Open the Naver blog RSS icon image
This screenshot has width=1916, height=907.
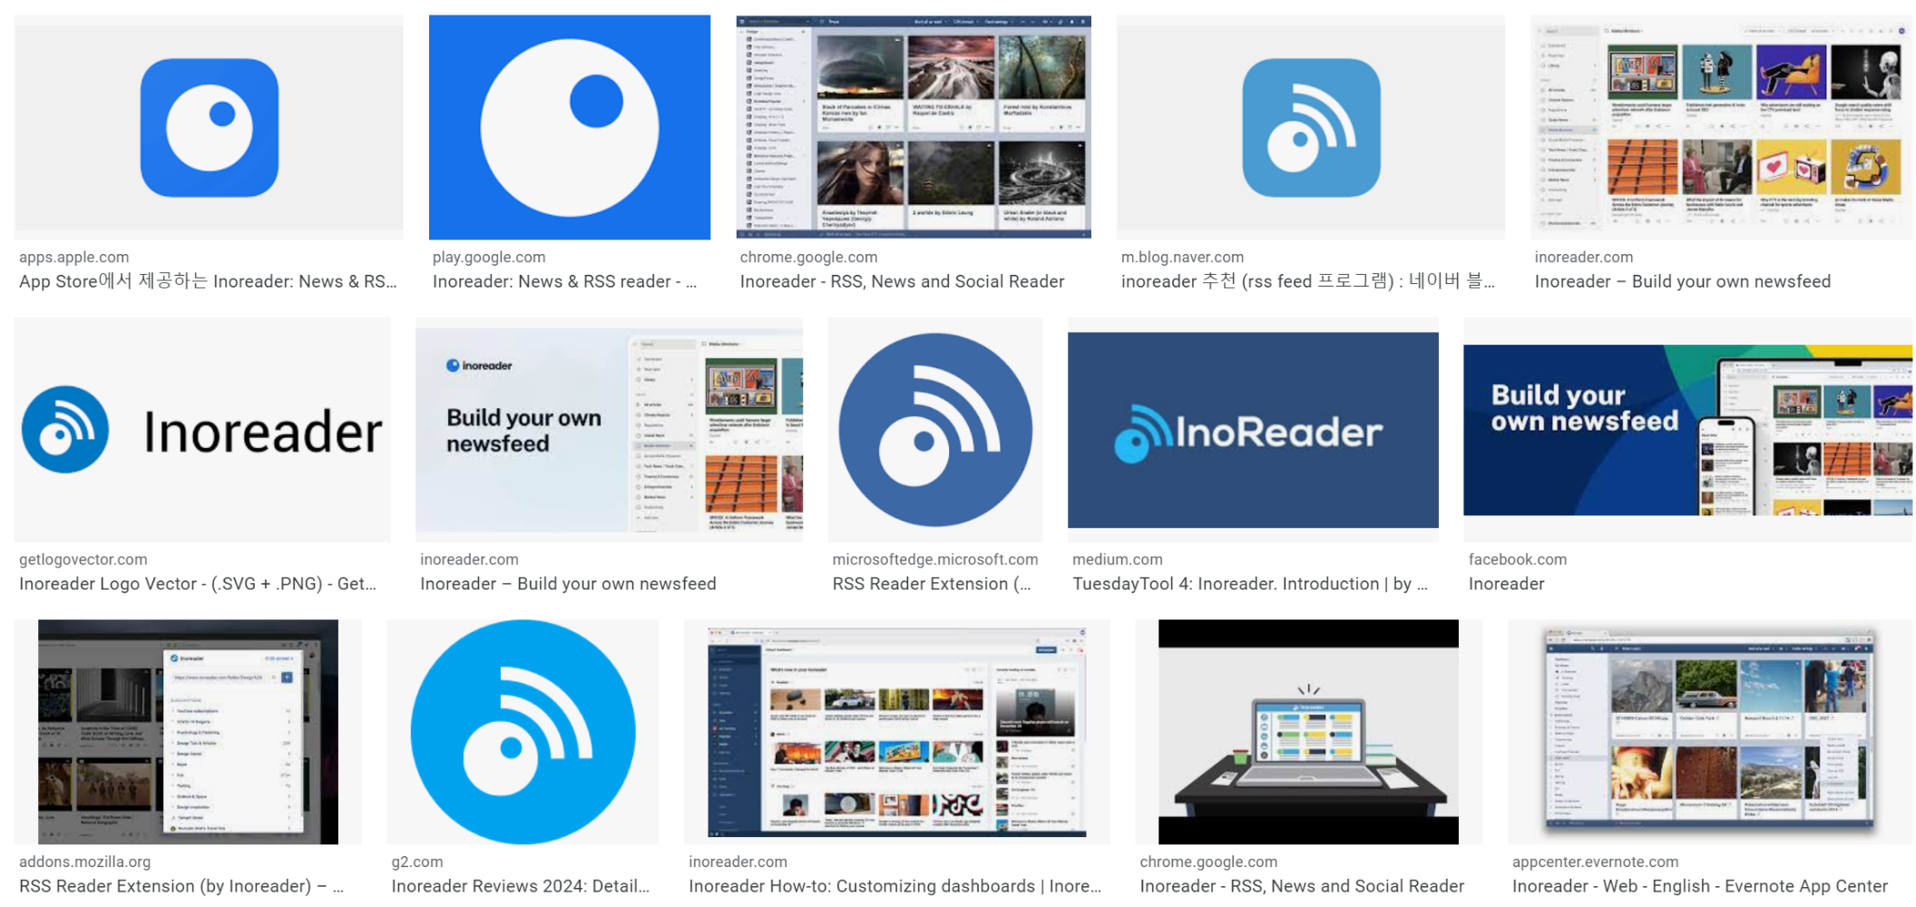[x=1311, y=127]
